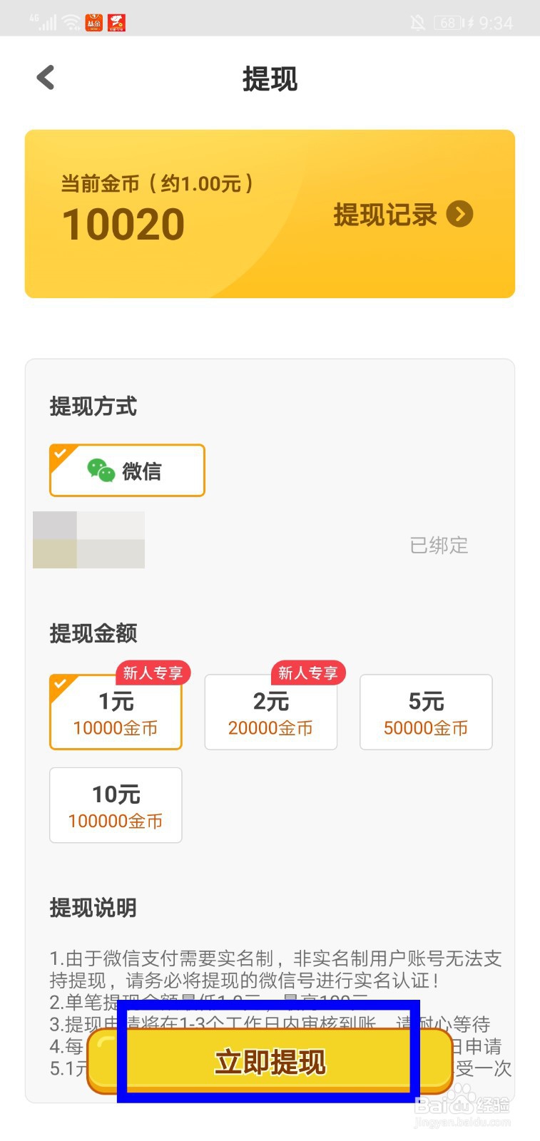Open withdrawal records arrow icon
Viewport: 540px width, 1141px height.
click(459, 214)
